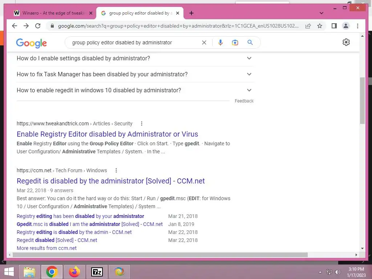The image size is (372, 279).
Task: Open 'More results from ccm.net' link
Action: tap(46, 248)
